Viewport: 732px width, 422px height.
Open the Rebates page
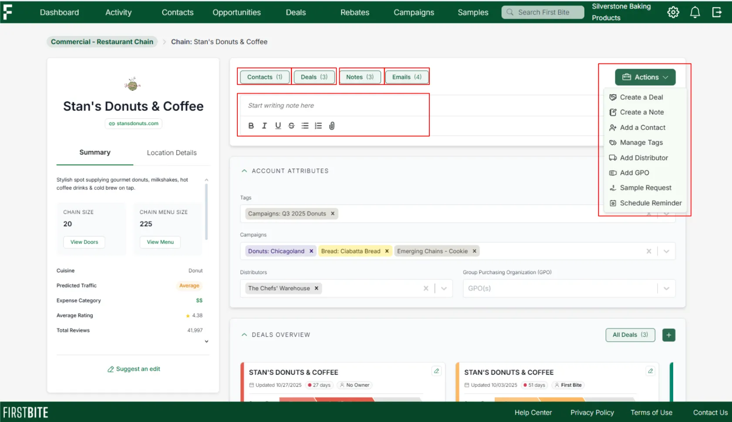coord(355,12)
